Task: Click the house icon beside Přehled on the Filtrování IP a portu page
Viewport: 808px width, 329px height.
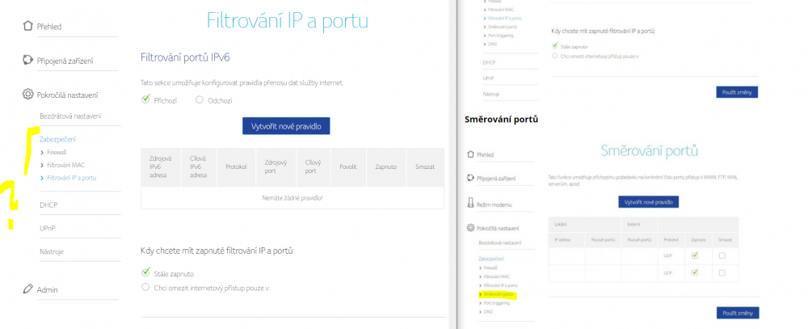Action: click(x=27, y=26)
